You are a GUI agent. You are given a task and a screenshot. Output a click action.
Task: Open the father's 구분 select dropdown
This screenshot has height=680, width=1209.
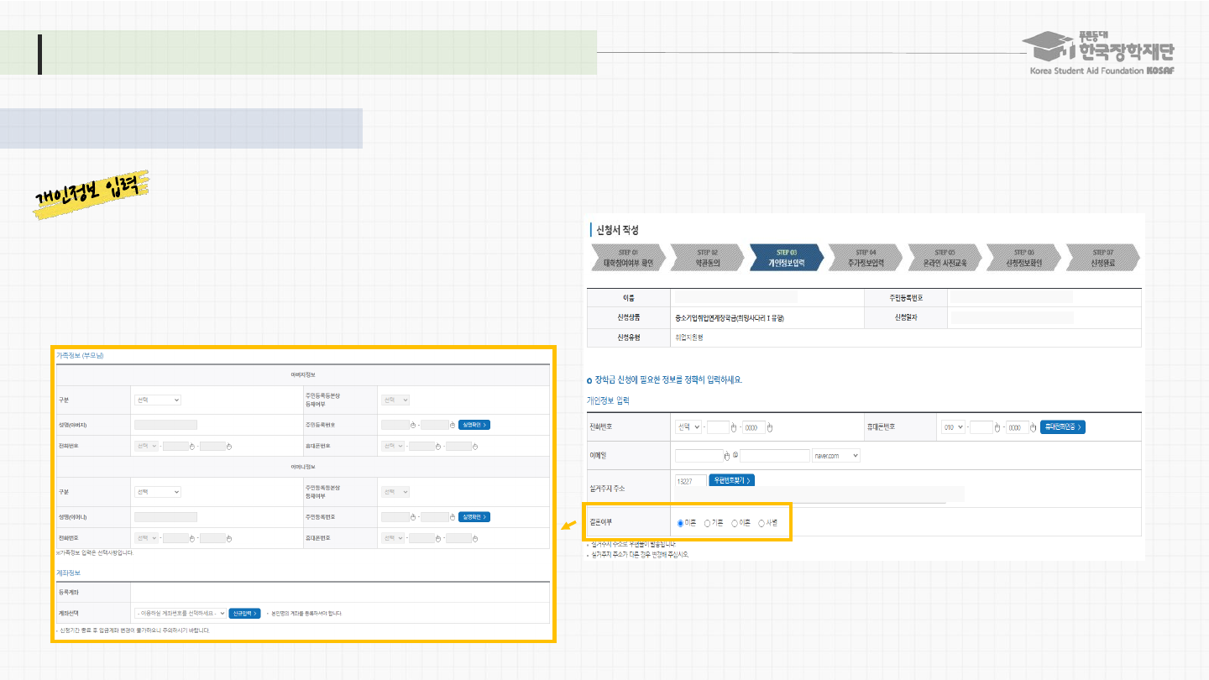pyautogui.click(x=158, y=400)
